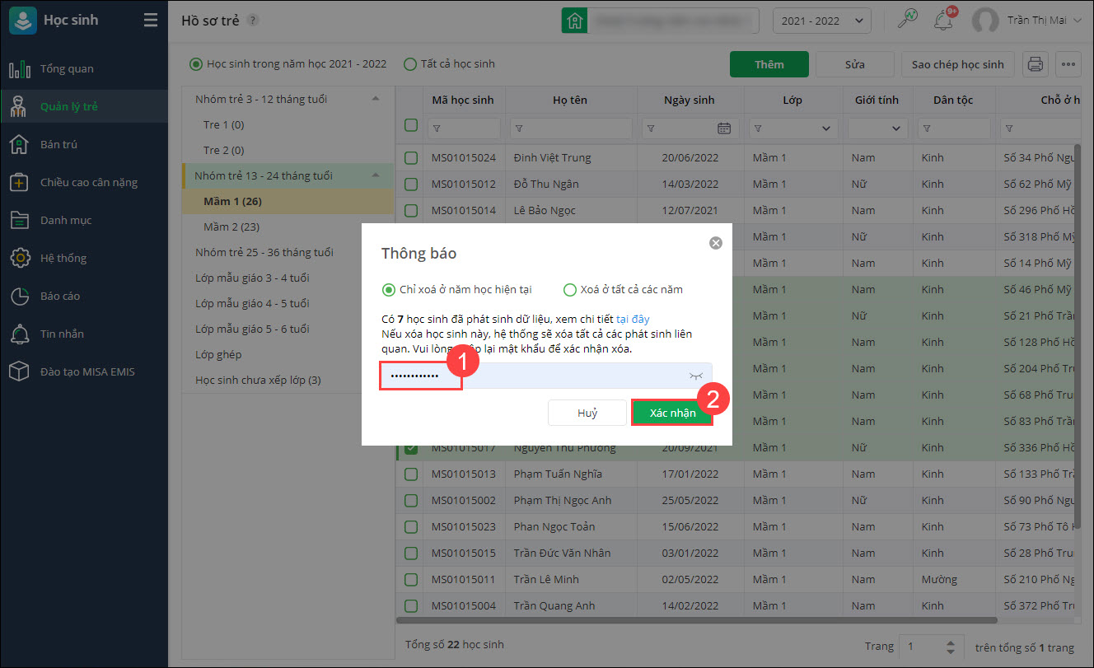This screenshot has height=668, width=1094.
Task: Toggle the select-all checkbox in table header
Action: coord(411,125)
